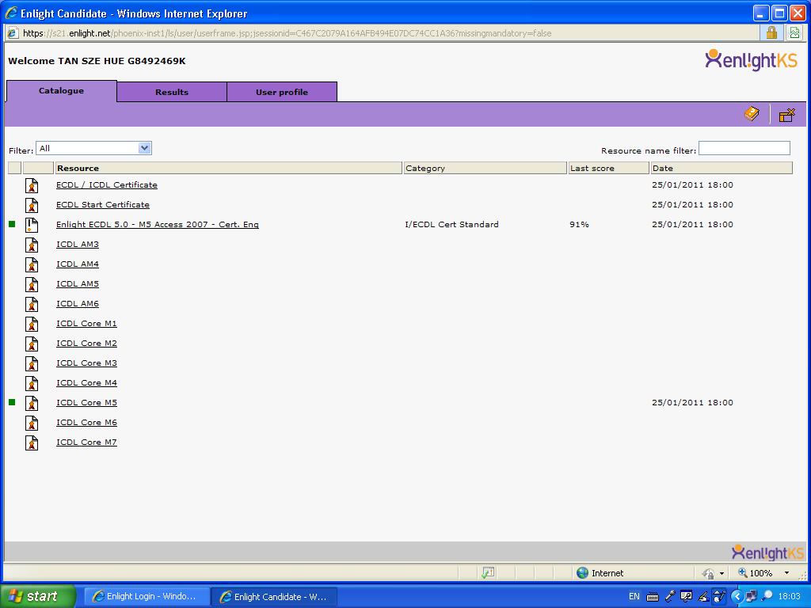
Task: Click the logout box icon
Action: point(786,114)
